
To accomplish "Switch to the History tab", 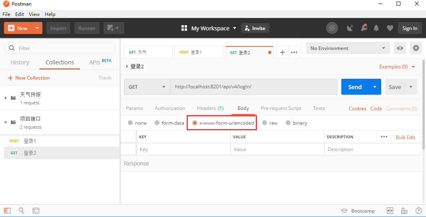I will coord(20,62).
